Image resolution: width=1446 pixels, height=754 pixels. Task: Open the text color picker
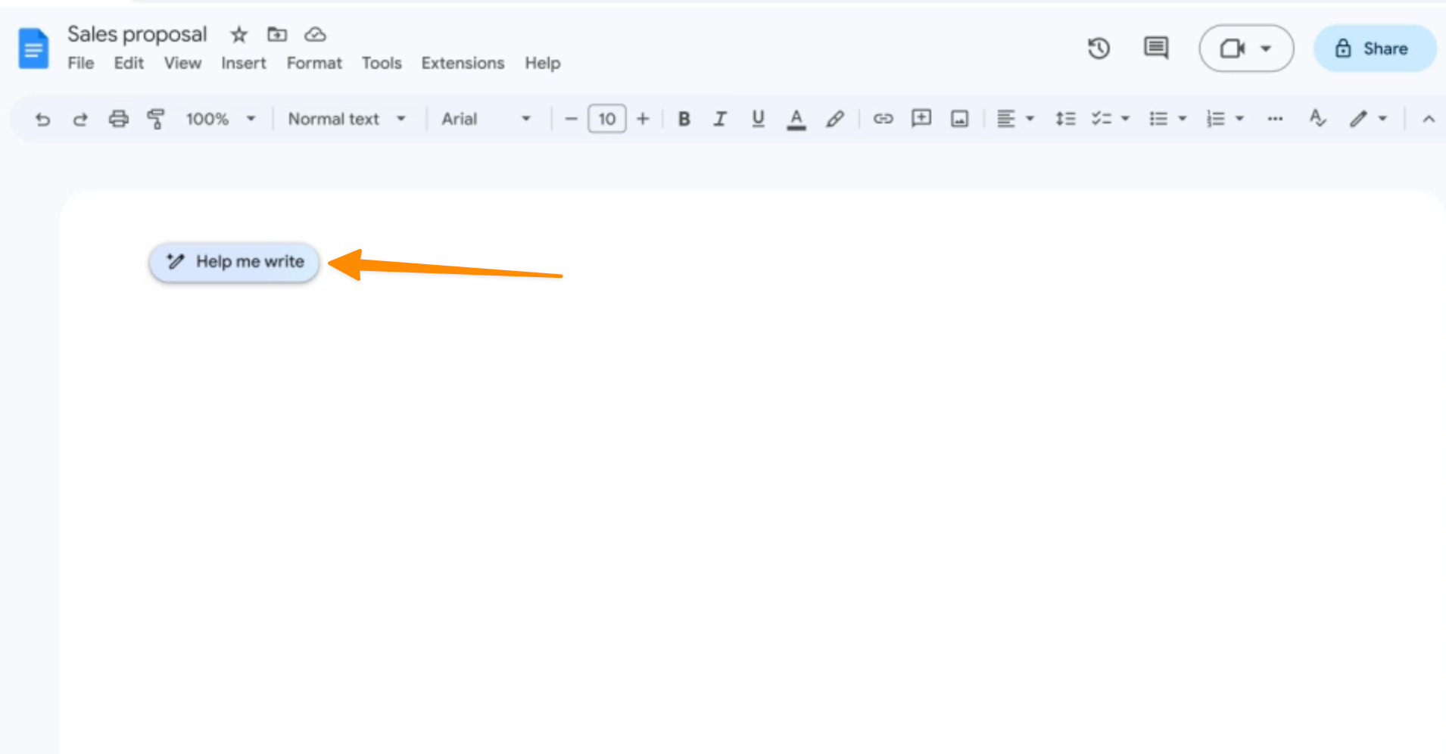coord(796,119)
